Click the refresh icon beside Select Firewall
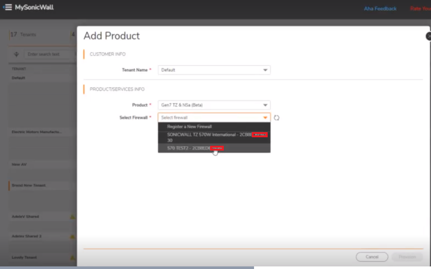This screenshot has width=431, height=269. pyautogui.click(x=277, y=118)
